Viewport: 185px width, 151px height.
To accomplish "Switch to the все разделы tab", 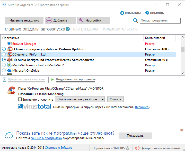I will point(85,29).
